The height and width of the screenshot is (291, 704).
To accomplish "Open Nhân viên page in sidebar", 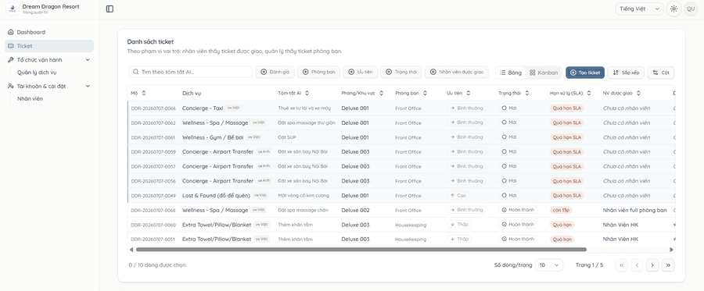I will coord(30,98).
